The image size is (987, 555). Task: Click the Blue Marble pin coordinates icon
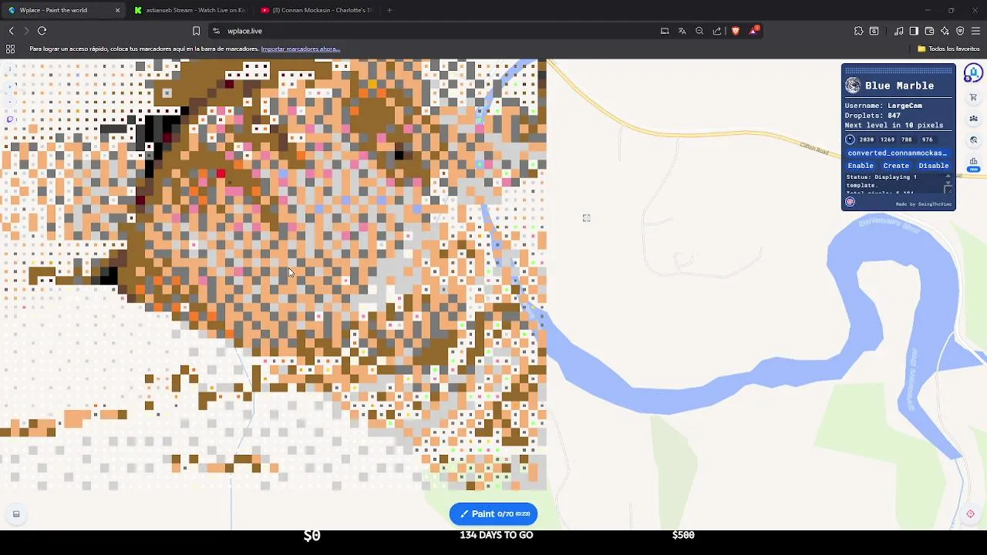click(x=850, y=140)
